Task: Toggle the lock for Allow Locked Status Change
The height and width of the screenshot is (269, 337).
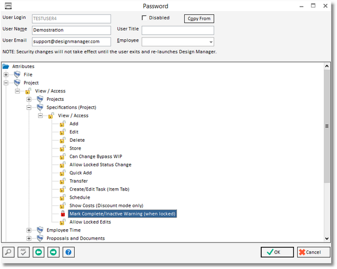Action: (63, 164)
